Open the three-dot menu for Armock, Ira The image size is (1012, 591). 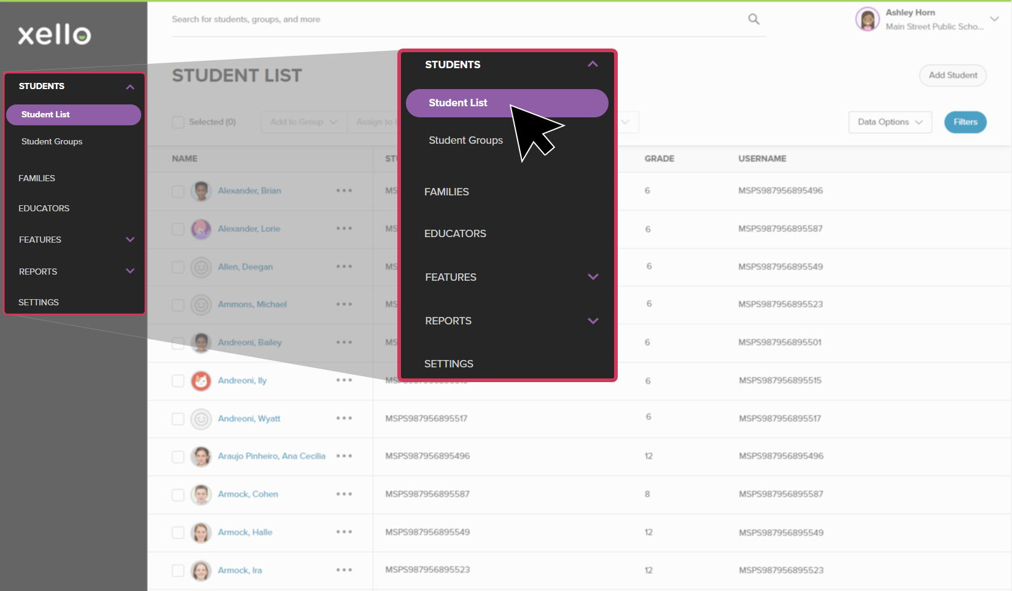pos(344,570)
